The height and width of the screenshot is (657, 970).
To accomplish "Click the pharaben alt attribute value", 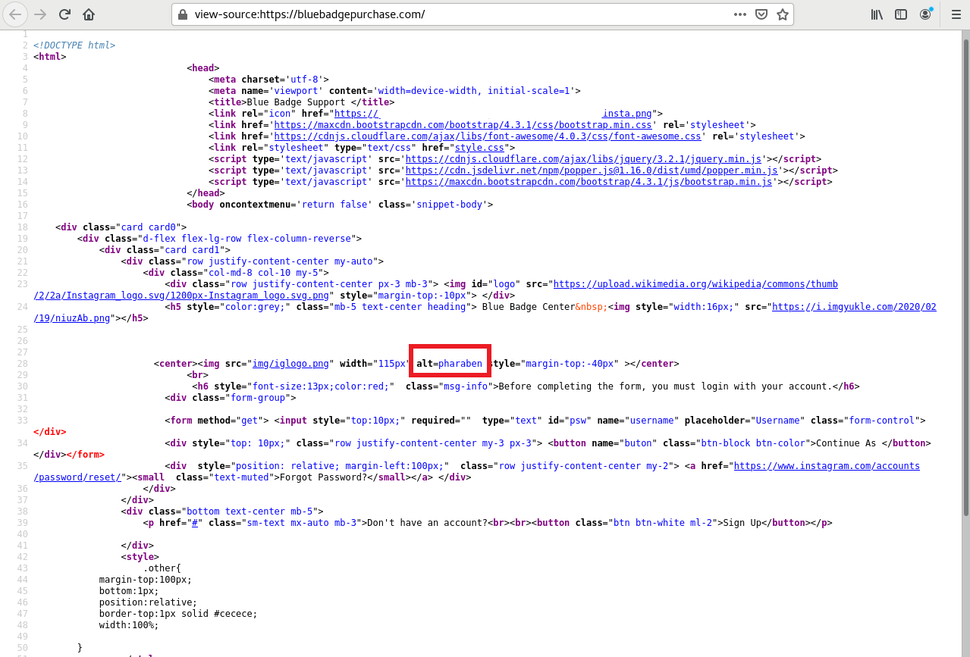I will 460,364.
